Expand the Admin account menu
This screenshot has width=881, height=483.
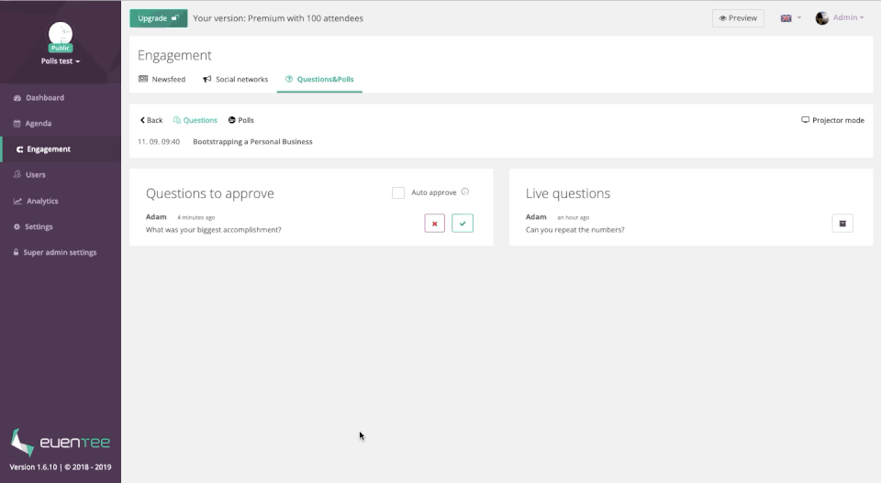pyautogui.click(x=840, y=18)
